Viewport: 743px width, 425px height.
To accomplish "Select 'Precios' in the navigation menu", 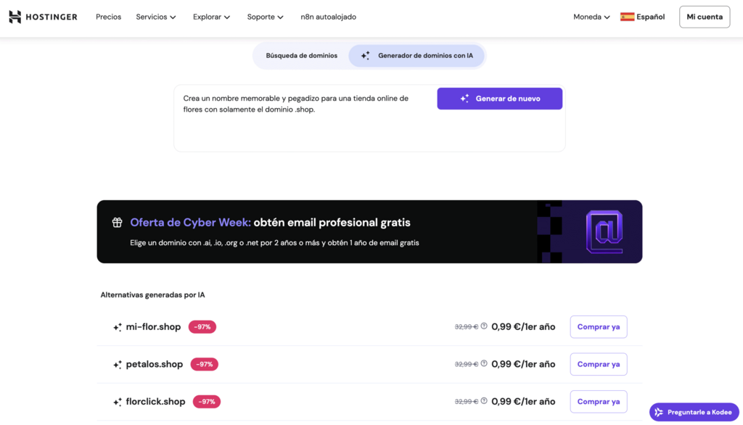I will [x=108, y=17].
